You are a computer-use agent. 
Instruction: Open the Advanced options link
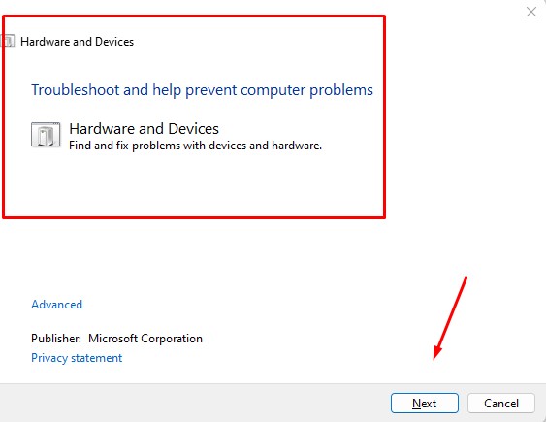click(57, 305)
